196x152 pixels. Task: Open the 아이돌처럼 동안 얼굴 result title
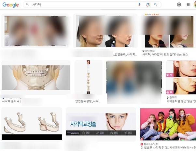pyautogui.click(x=181, y=101)
